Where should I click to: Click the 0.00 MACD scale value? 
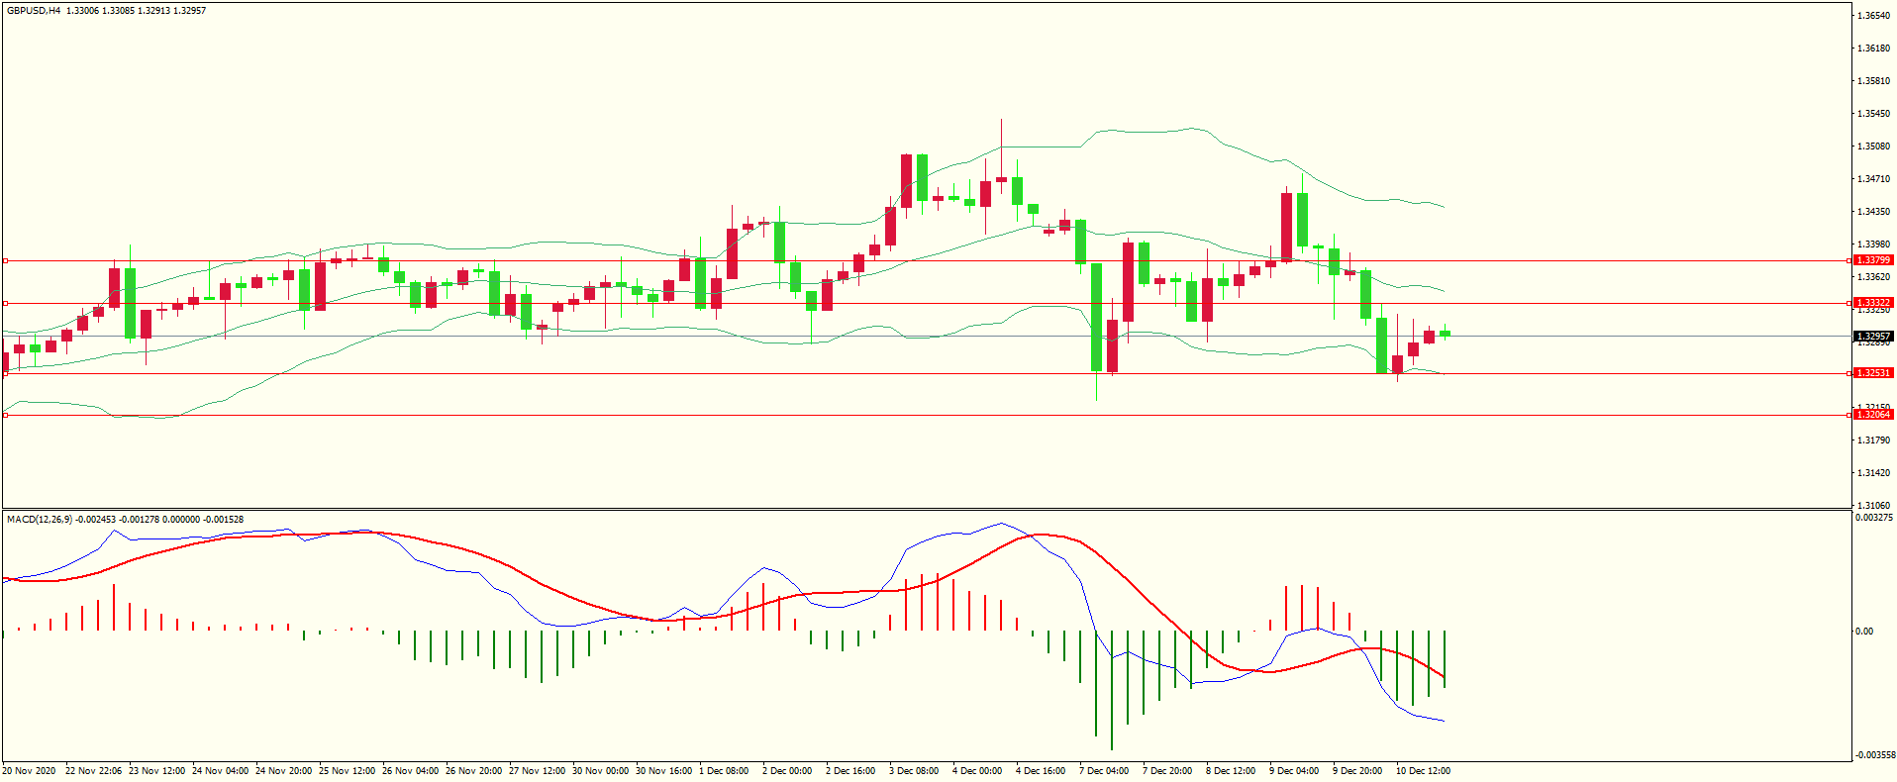click(1863, 632)
